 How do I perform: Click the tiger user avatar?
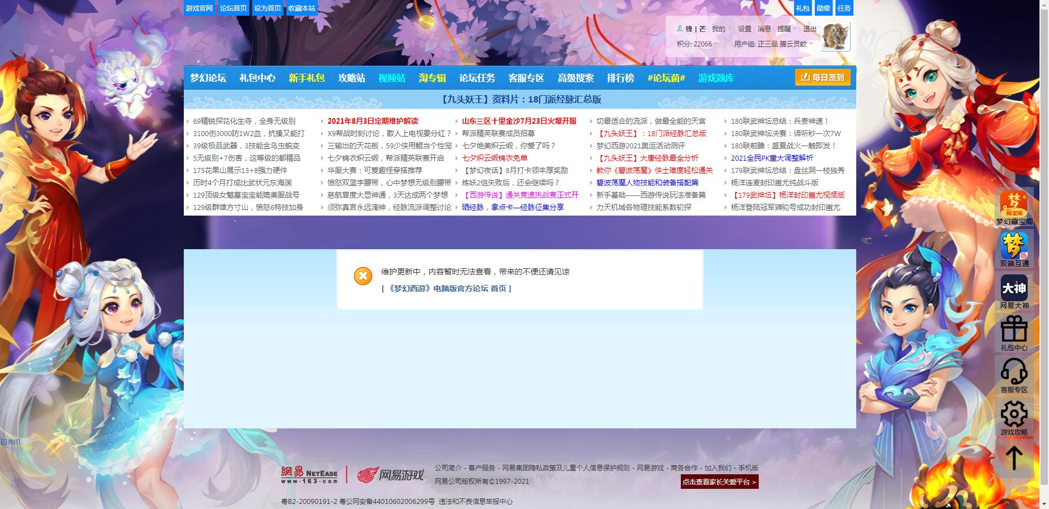coord(836,37)
